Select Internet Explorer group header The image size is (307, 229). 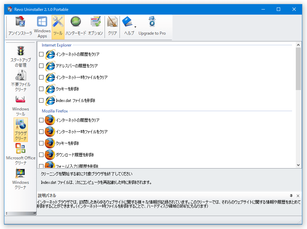[x=57, y=45]
